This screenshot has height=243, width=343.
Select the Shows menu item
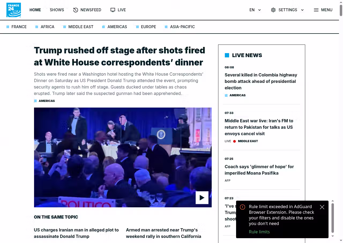click(x=57, y=10)
